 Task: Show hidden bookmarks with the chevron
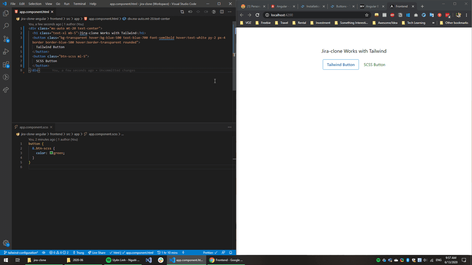pos(433,23)
